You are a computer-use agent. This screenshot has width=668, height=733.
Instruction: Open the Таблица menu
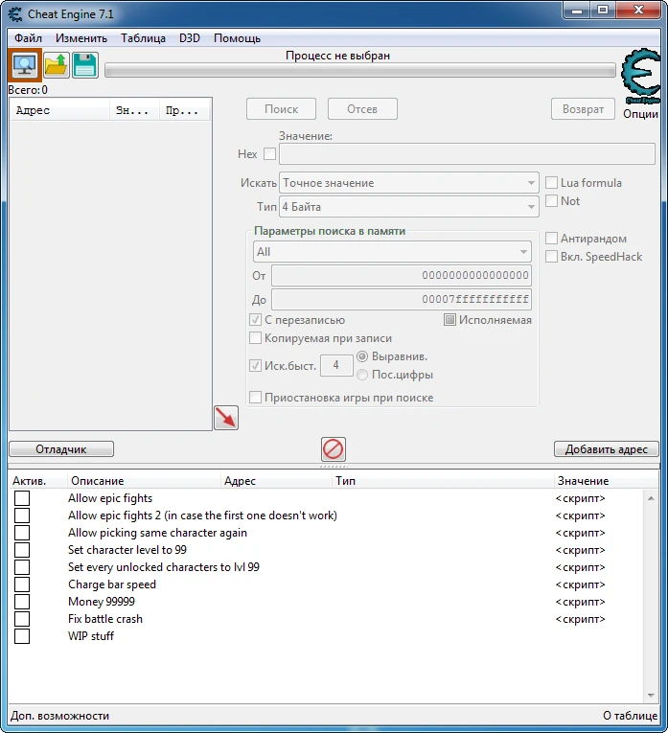(143, 38)
